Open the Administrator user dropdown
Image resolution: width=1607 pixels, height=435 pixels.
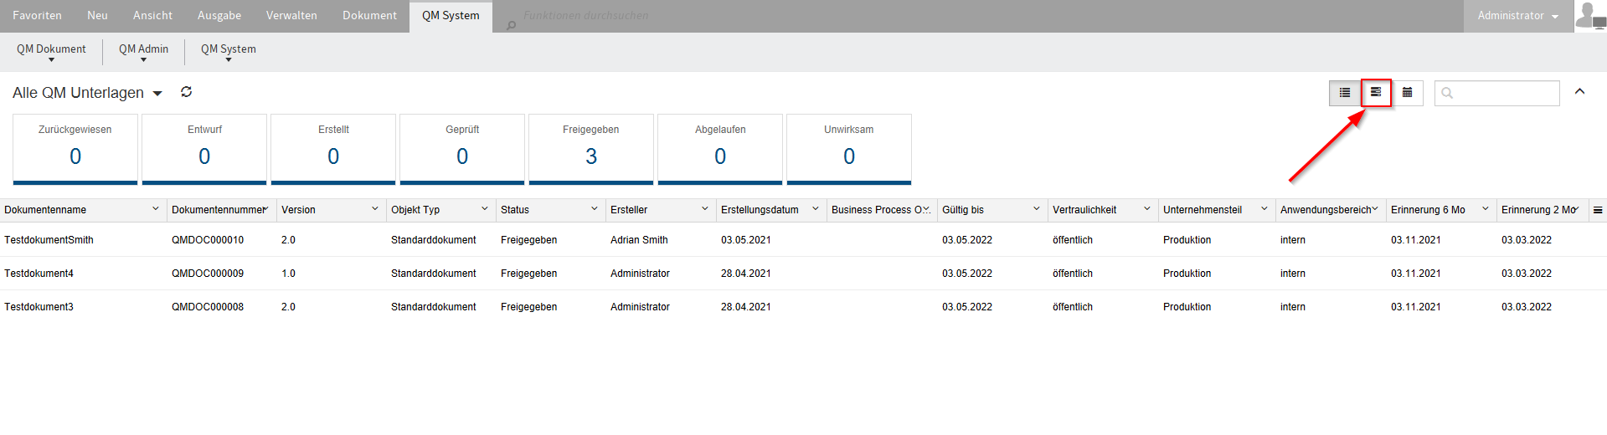pos(1517,16)
